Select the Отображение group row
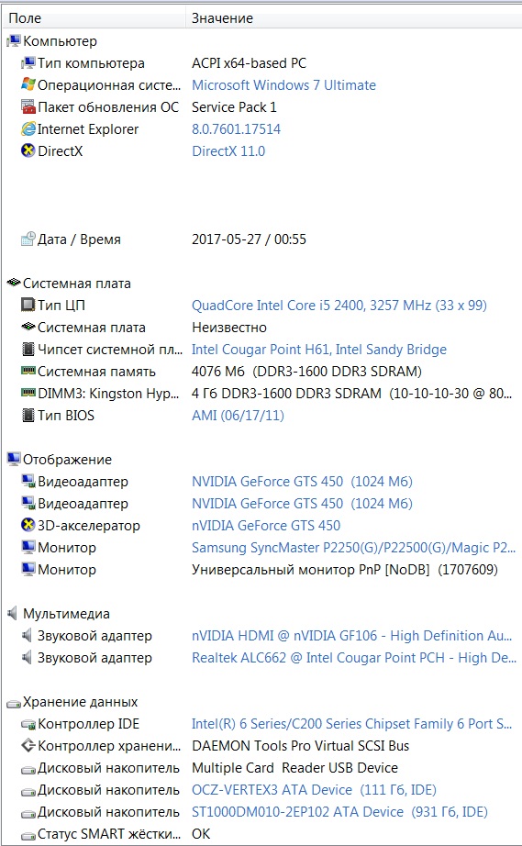 click(261, 459)
